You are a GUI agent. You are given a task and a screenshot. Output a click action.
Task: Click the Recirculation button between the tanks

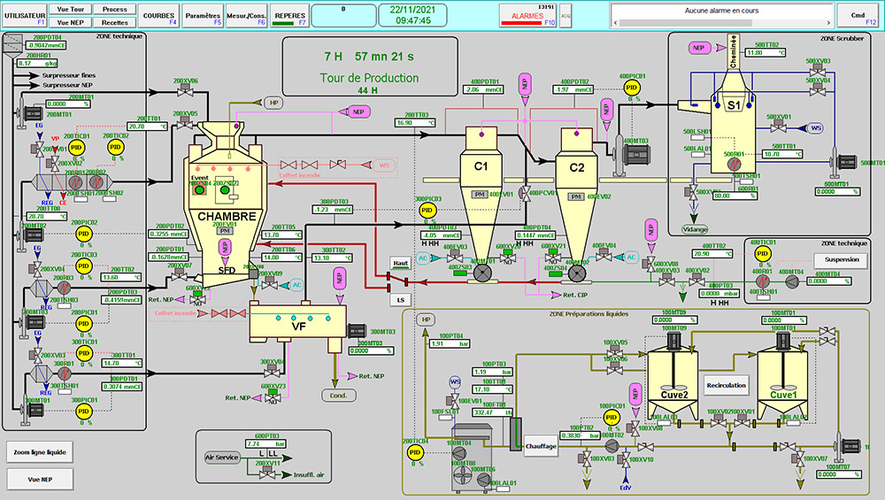[x=726, y=386]
